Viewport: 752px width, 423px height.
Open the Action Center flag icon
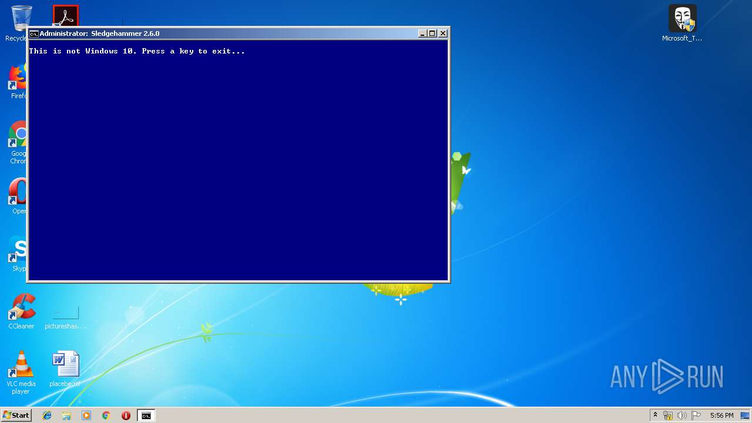(x=696, y=415)
